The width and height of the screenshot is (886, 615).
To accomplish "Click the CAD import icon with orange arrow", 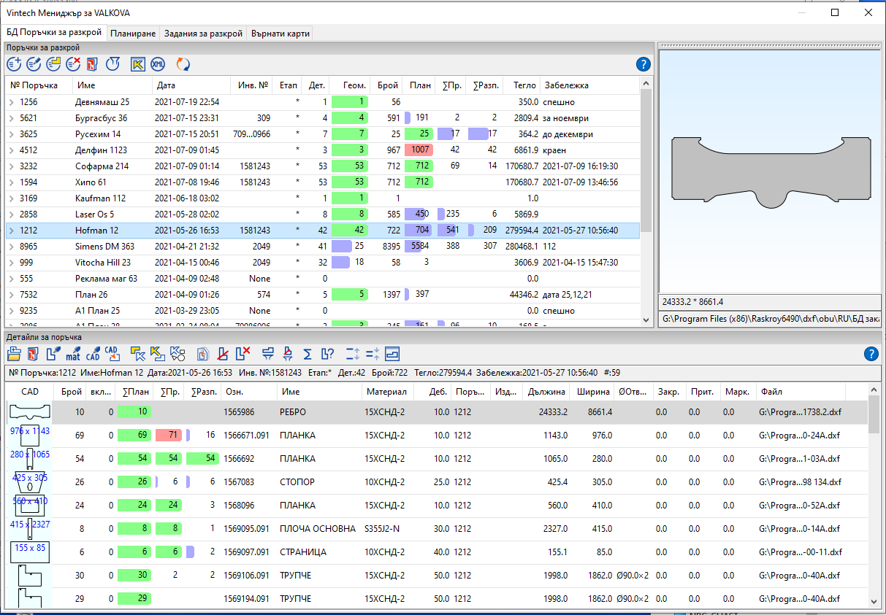I will (x=112, y=355).
